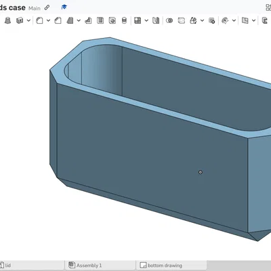Select the Hole tool

coord(112,20)
